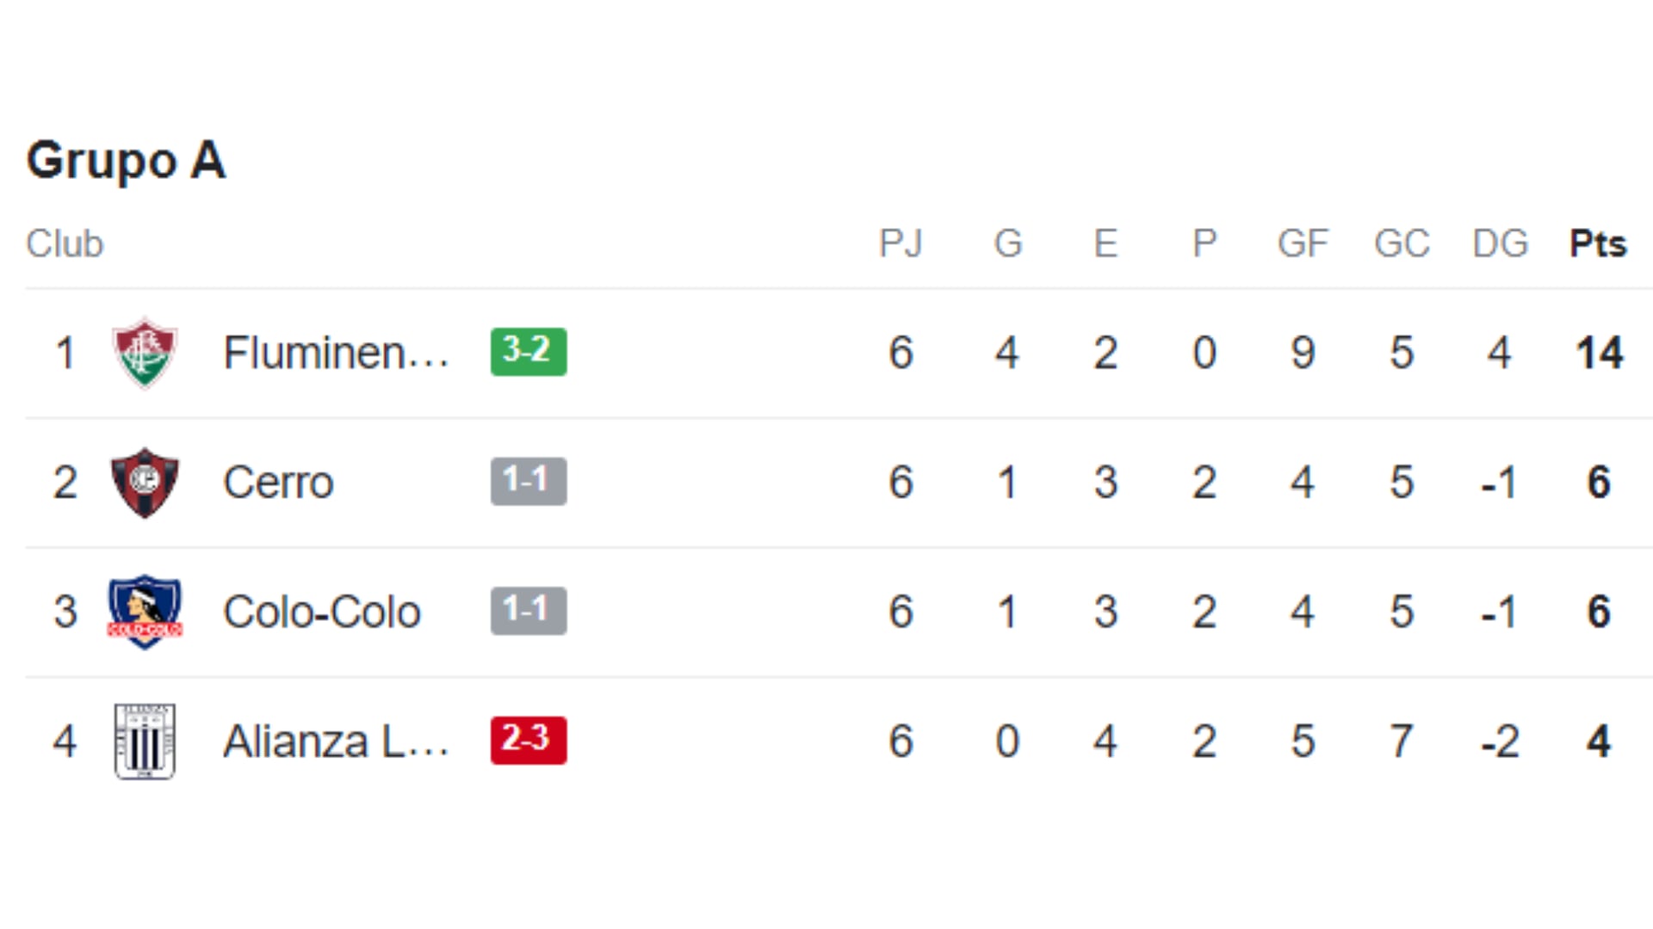Click Fluminense's 14 points value
The image size is (1653, 929).
coord(1599,353)
